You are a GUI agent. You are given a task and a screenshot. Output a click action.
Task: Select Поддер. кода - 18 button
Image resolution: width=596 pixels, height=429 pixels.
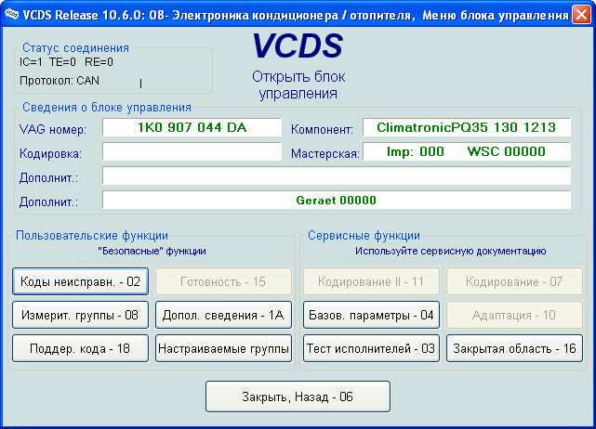coord(80,348)
